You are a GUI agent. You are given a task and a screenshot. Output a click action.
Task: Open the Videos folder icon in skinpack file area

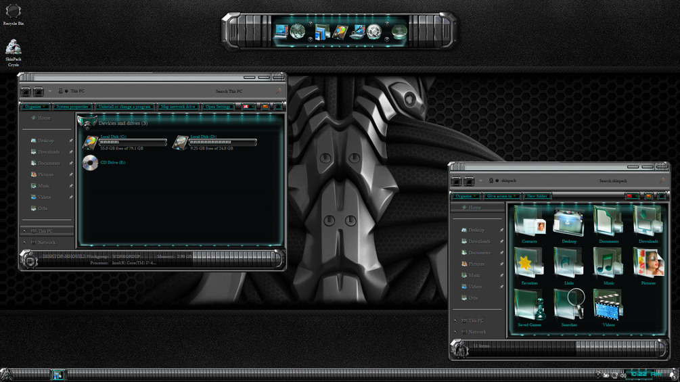click(608, 308)
